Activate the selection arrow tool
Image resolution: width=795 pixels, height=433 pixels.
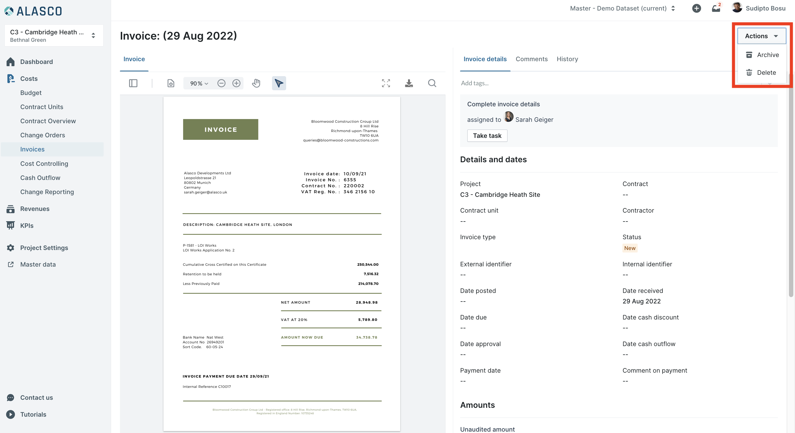pos(279,83)
